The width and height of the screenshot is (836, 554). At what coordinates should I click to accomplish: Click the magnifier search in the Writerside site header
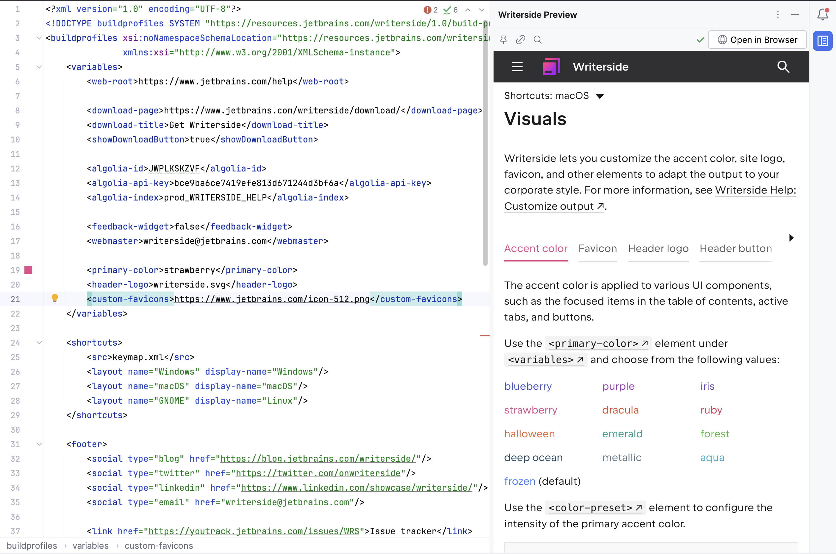click(x=783, y=67)
